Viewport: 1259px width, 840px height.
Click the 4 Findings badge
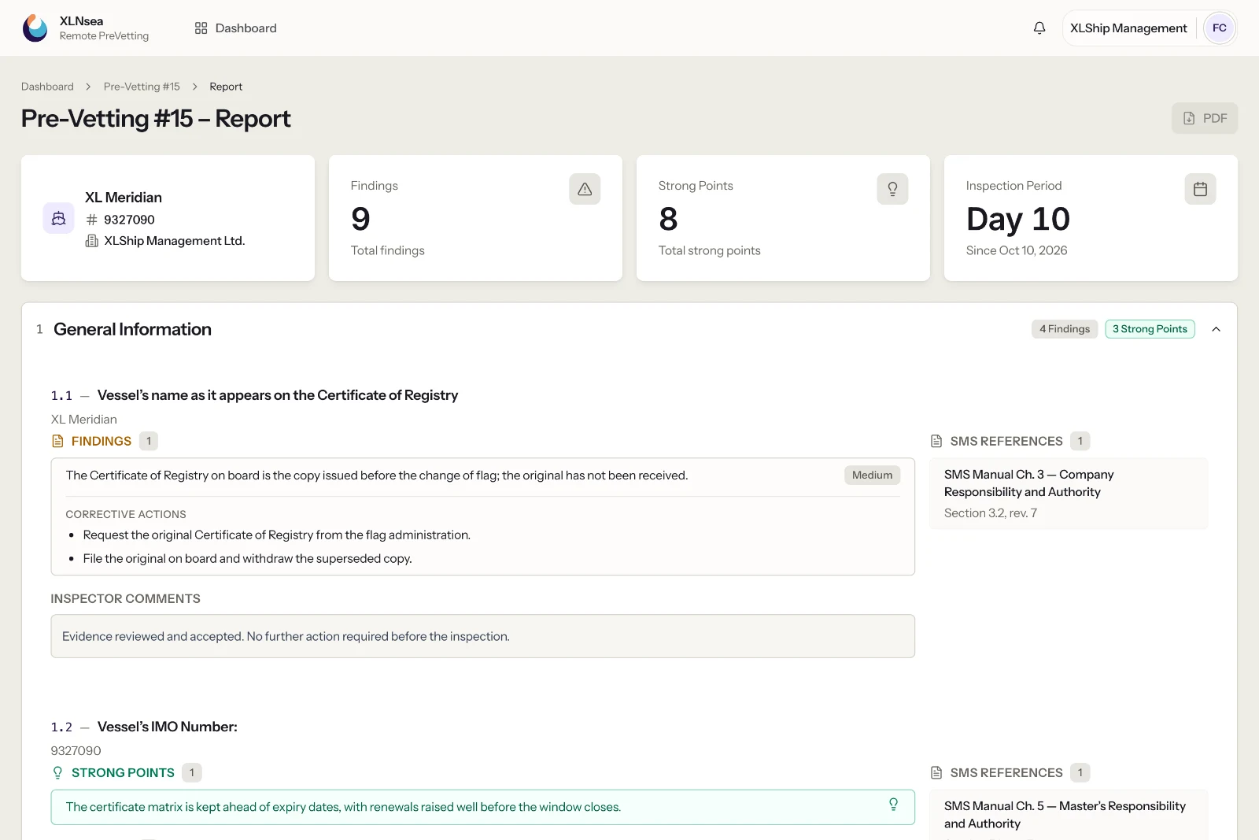pos(1064,329)
